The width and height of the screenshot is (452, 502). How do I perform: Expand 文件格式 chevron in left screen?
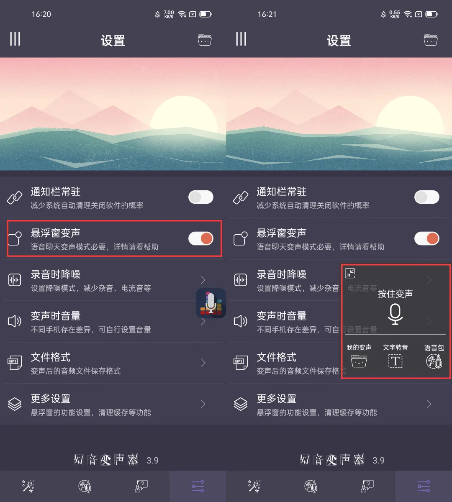click(203, 363)
